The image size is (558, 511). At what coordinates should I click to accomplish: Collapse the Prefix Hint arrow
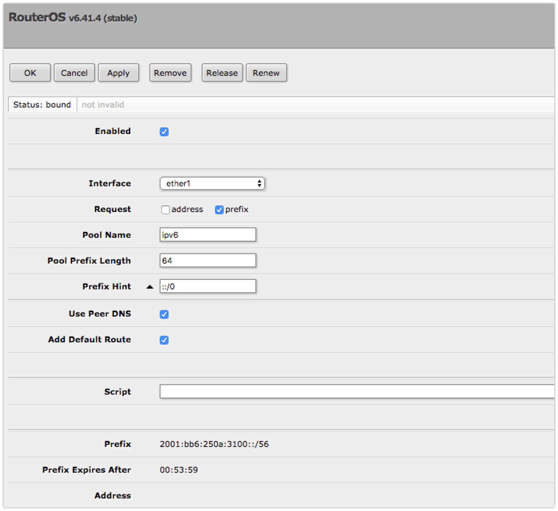point(150,286)
